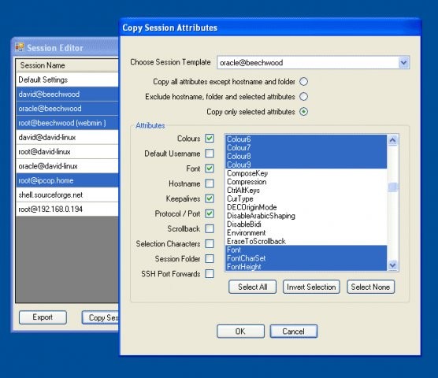Screen dimensions: 438x378
Task: Check the Hostname attribute checkbox
Action: click(x=210, y=183)
